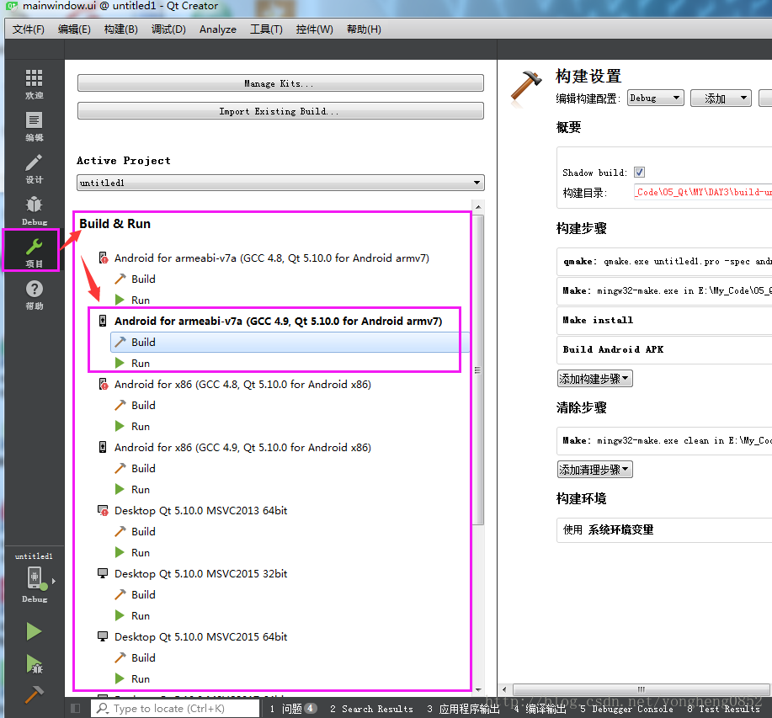The height and width of the screenshot is (718, 772).
Task: Click the kit list vertical scrollbar
Action: click(x=477, y=370)
